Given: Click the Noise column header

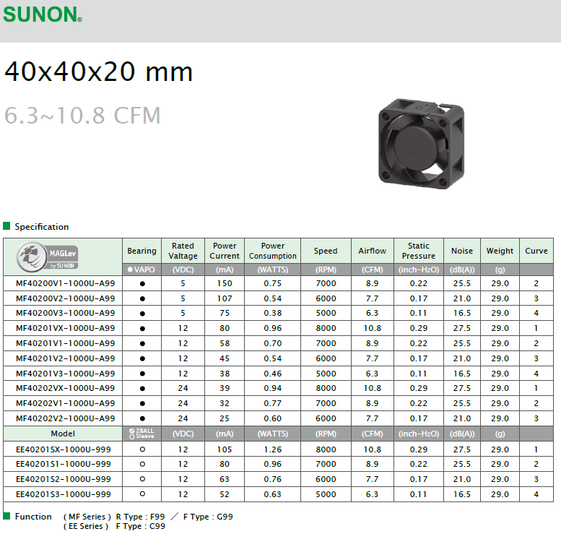Looking at the screenshot, I should pyautogui.click(x=462, y=251).
